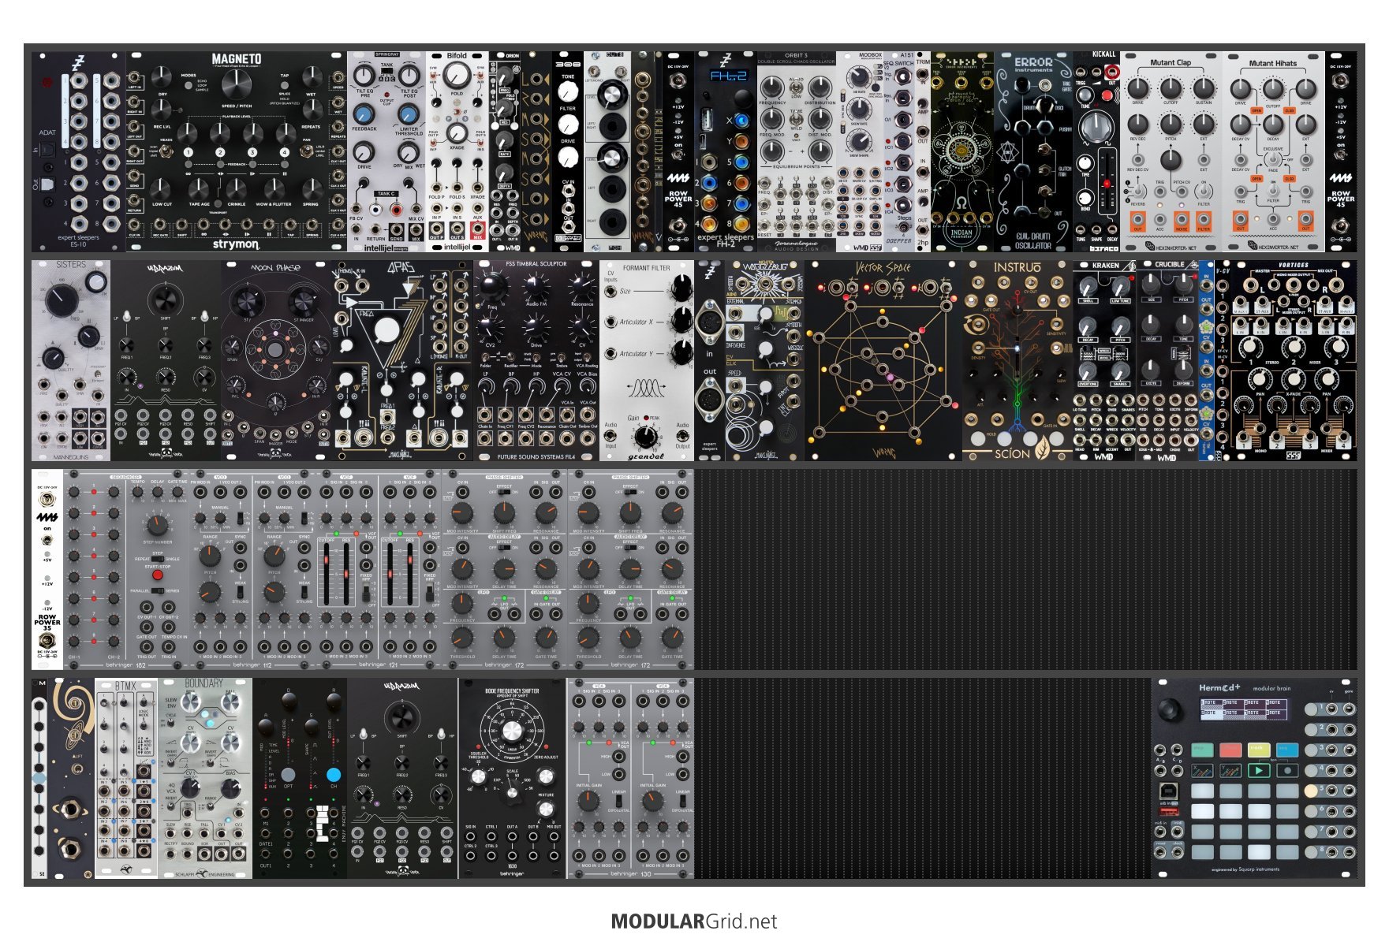
Task: Select the Boundary module by Schlappi Engineering
Action: [205, 778]
